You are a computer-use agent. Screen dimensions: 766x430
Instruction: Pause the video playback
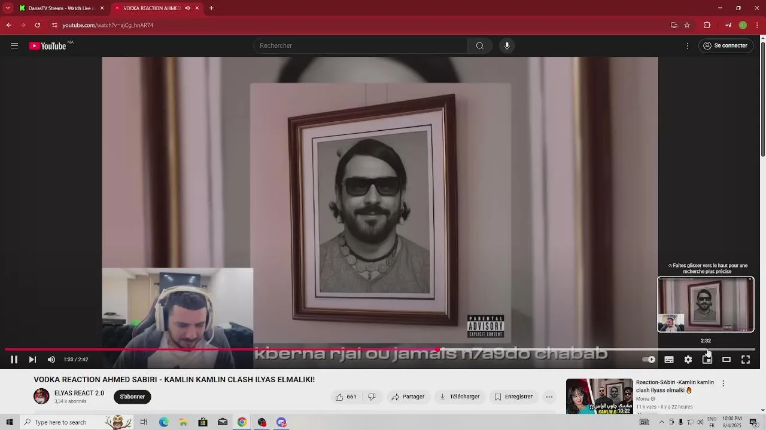point(14,360)
